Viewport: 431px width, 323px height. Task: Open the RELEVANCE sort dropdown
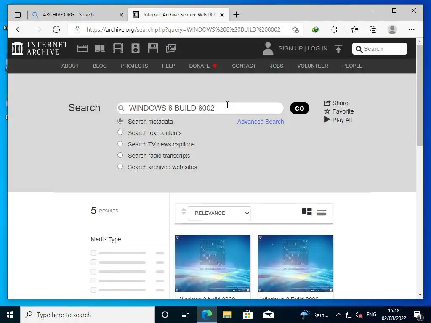click(219, 213)
